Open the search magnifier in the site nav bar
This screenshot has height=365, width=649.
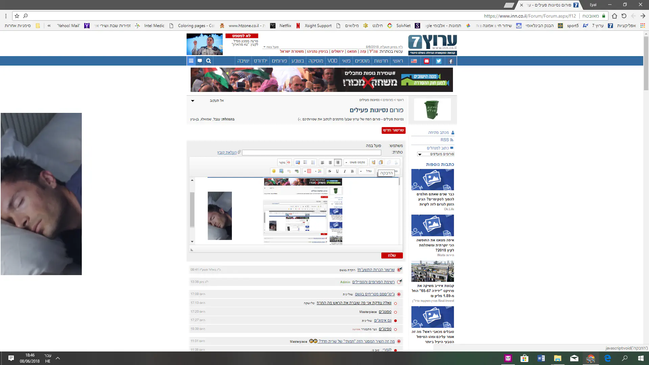[209, 61]
